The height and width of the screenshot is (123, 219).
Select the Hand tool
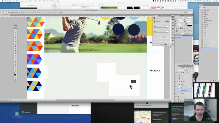pos(15,69)
